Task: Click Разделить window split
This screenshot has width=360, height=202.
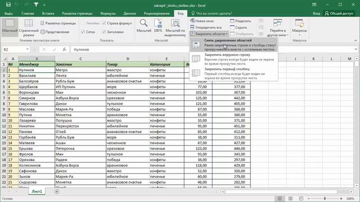Action: [240, 21]
